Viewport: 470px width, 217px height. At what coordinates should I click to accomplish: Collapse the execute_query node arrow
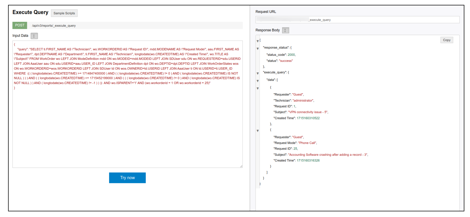(x=257, y=73)
